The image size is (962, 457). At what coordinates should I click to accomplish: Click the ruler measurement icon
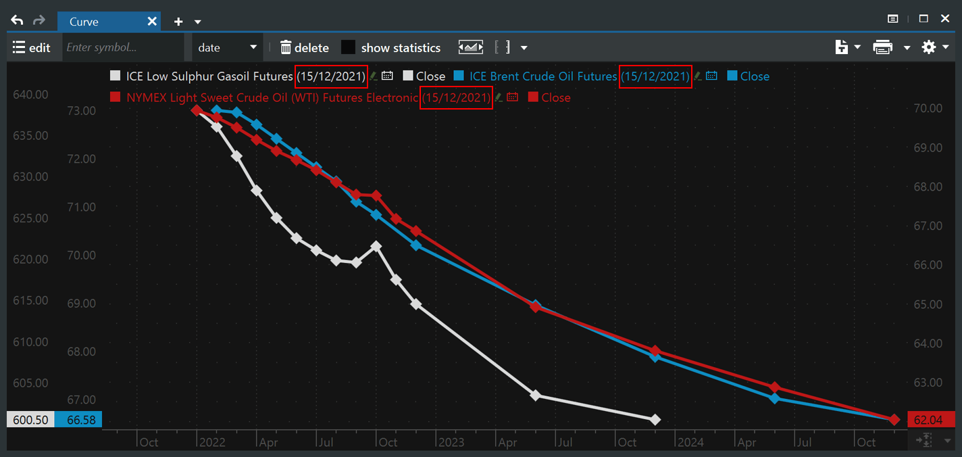pos(502,47)
